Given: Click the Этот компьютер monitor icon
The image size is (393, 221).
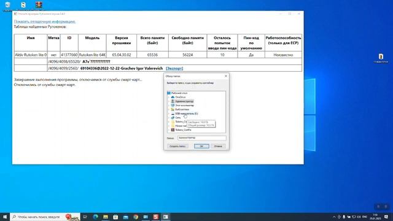Looking at the screenshot, I should point(173,105).
